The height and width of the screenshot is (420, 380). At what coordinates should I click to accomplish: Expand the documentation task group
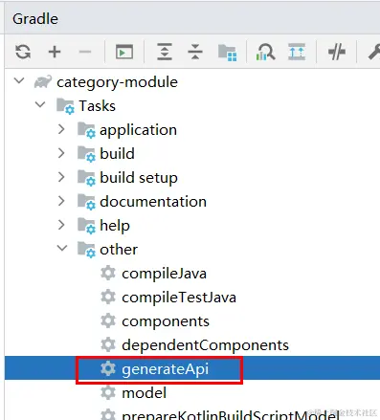coord(61,201)
